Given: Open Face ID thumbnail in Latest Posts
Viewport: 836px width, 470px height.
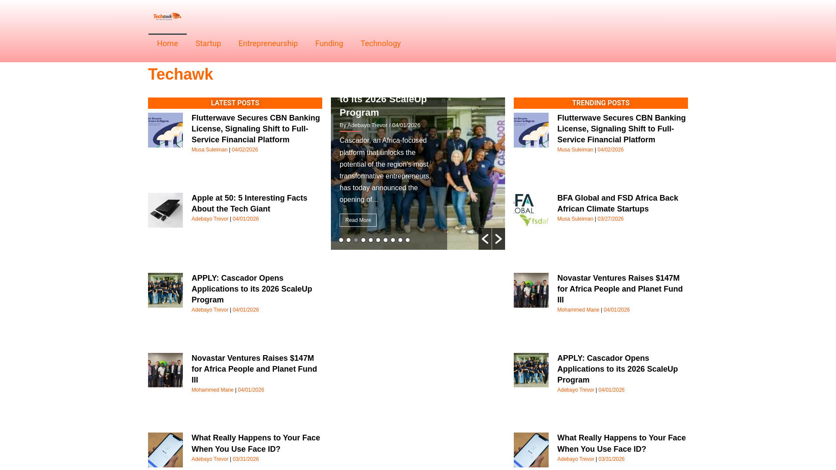Looking at the screenshot, I should coord(165,450).
